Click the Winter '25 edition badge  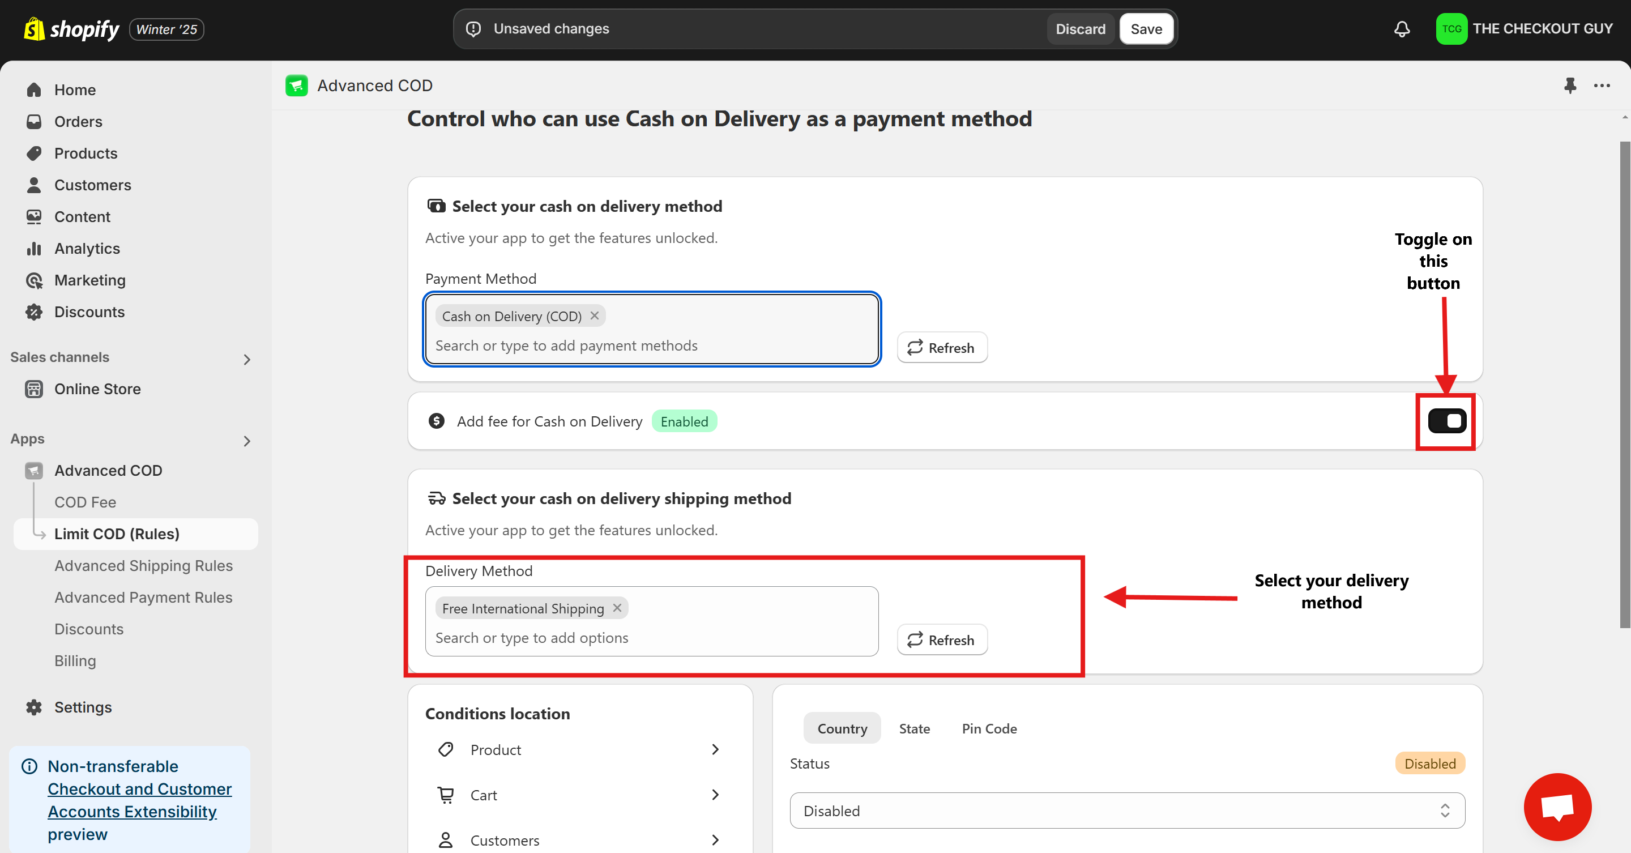[166, 29]
